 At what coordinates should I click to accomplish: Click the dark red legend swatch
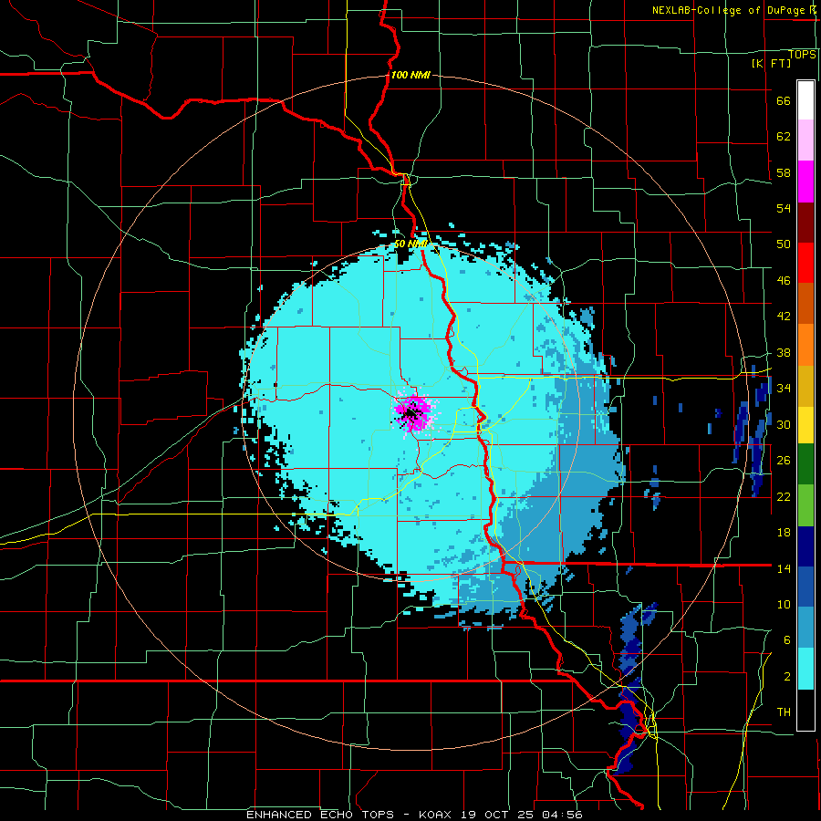tap(805, 222)
